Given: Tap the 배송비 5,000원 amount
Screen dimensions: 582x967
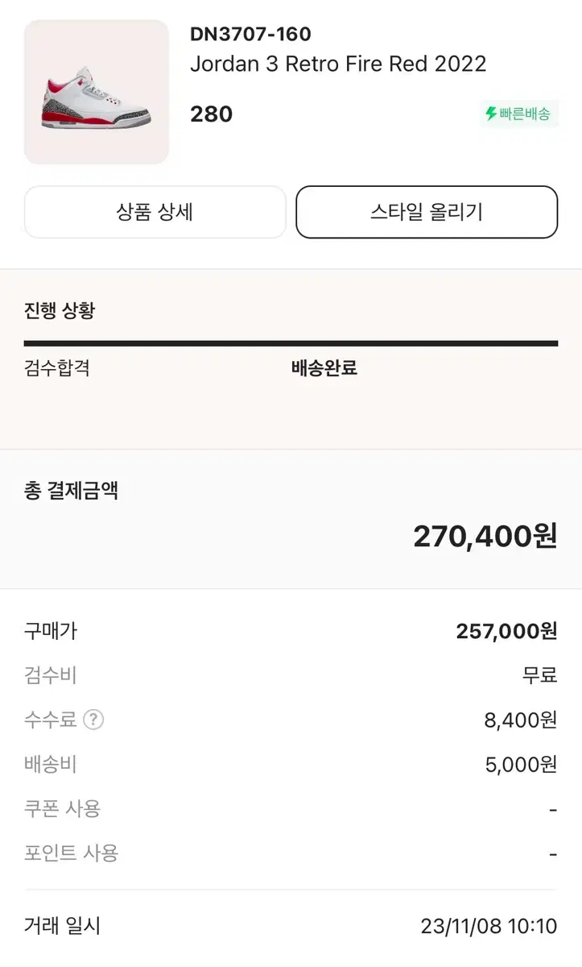Looking at the screenshot, I should point(521,764).
